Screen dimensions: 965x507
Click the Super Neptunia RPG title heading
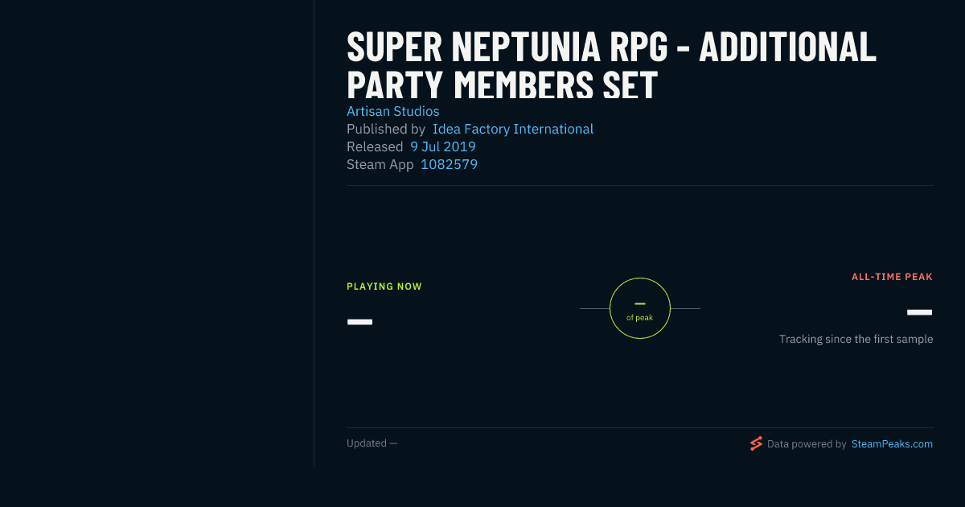coord(611,66)
